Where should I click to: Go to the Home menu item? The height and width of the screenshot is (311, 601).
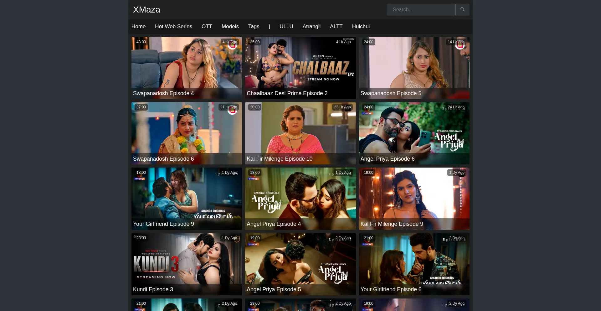click(x=138, y=27)
